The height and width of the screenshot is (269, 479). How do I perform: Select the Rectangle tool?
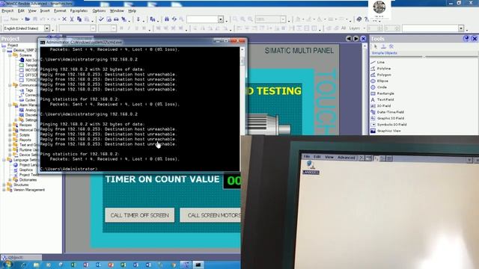pos(385,93)
